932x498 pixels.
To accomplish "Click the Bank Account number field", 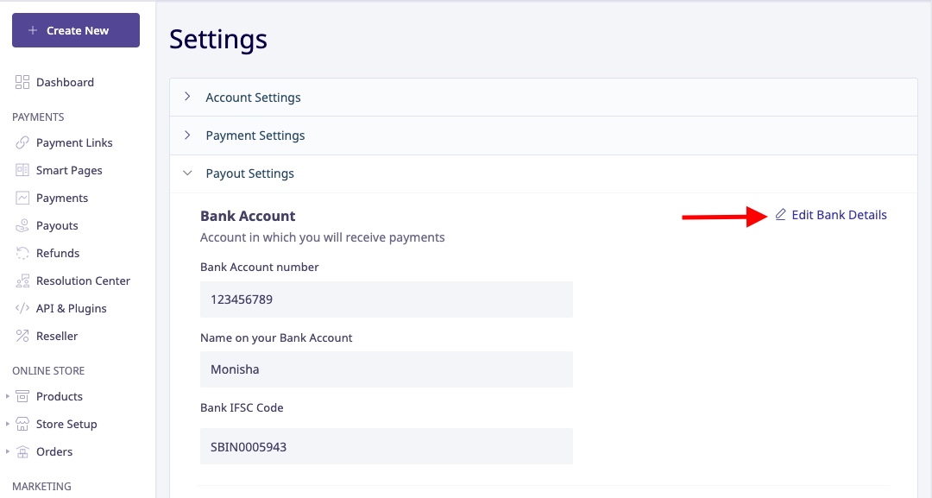I will click(x=387, y=299).
